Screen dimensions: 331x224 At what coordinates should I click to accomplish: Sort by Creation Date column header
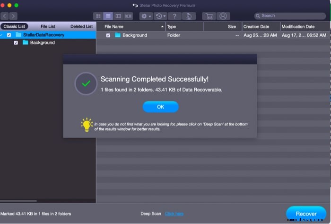[261, 27]
